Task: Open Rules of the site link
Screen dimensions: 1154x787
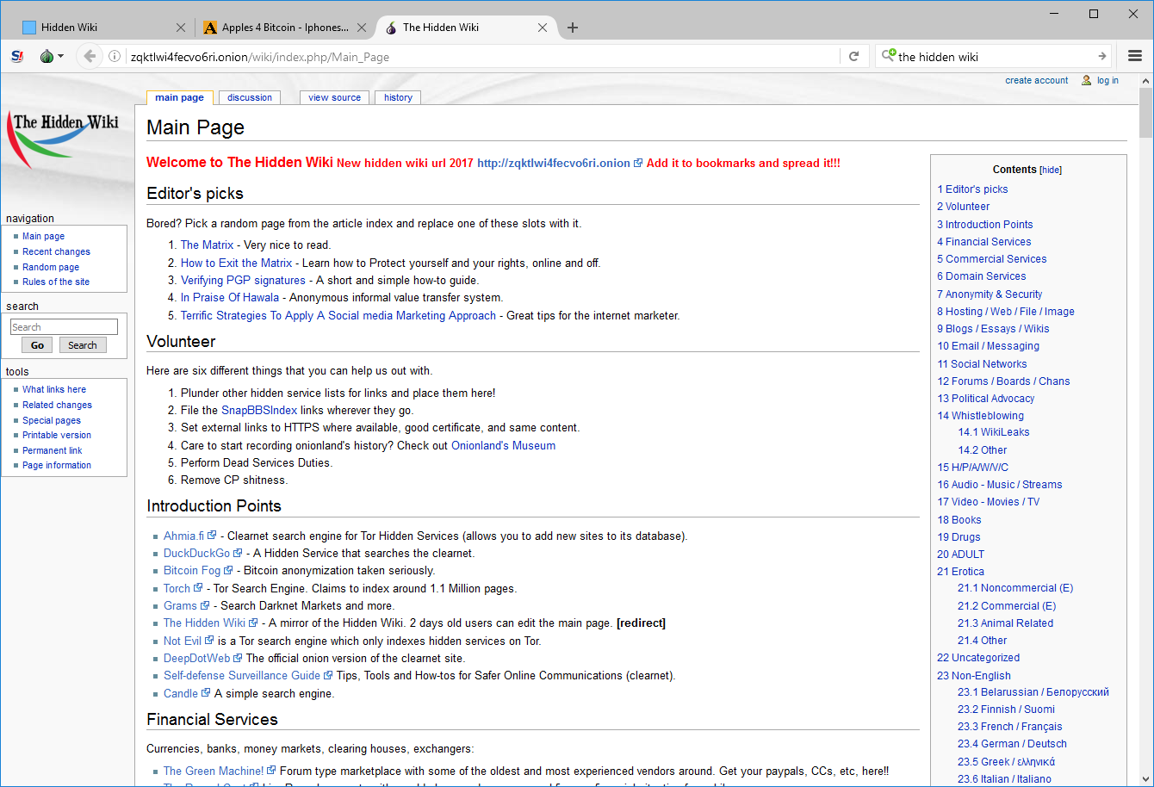Action: tap(56, 282)
